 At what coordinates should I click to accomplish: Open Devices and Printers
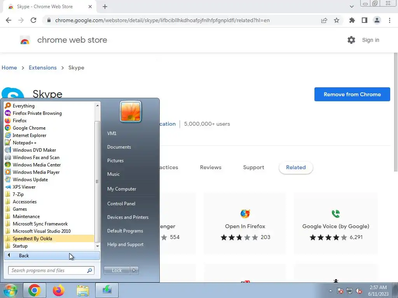127,217
